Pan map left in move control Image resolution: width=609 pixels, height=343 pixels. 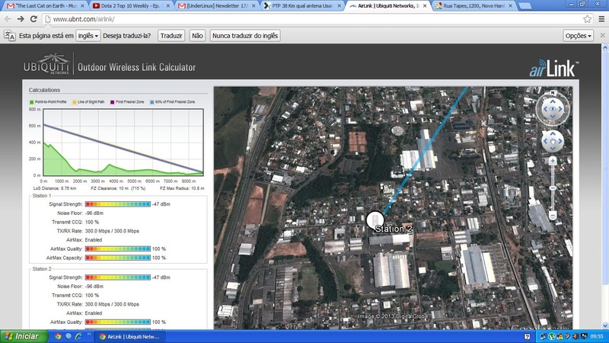pyautogui.click(x=545, y=141)
